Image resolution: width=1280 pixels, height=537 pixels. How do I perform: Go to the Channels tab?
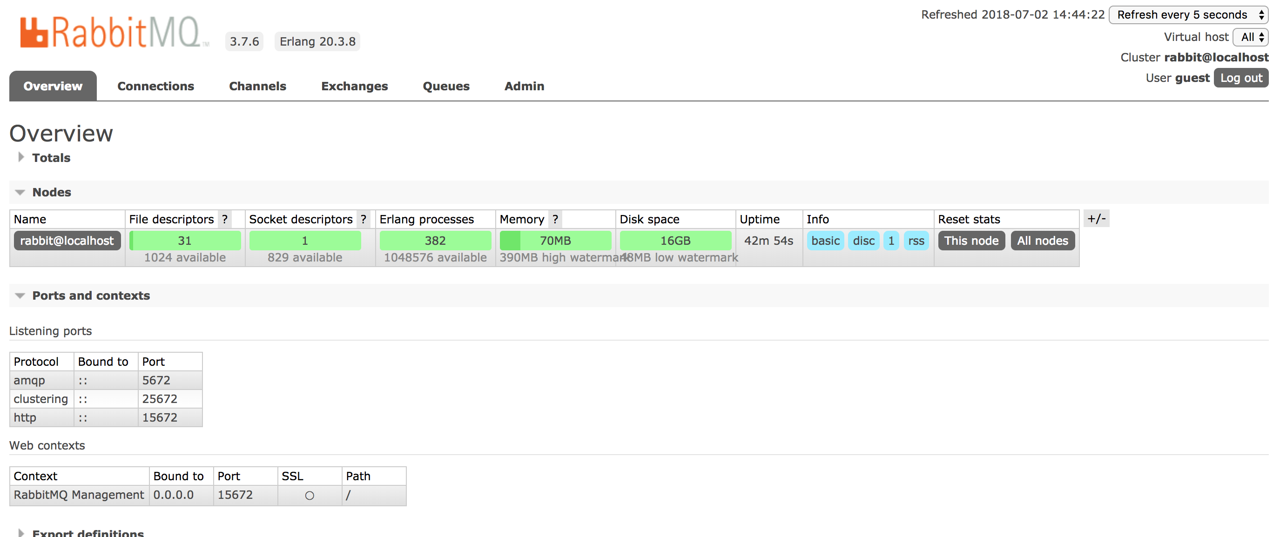click(257, 86)
